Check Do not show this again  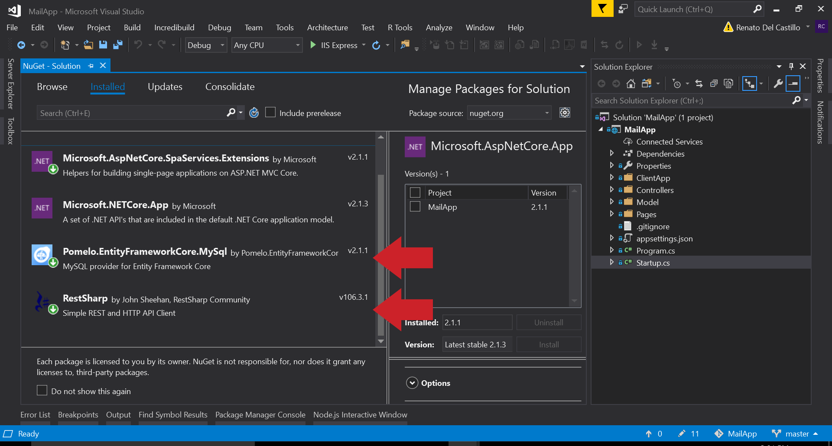click(42, 390)
